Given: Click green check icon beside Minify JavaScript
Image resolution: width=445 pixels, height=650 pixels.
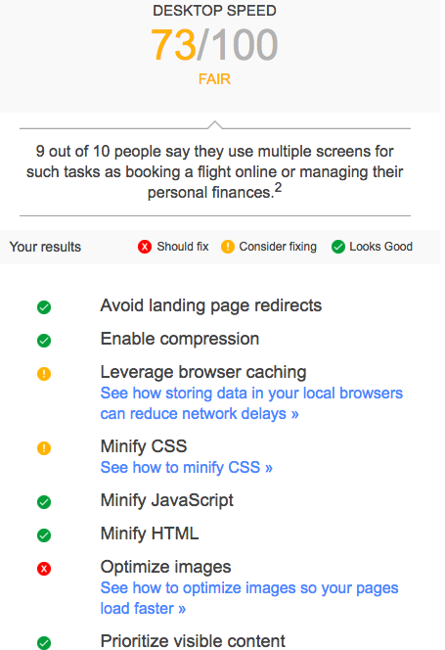Looking at the screenshot, I should (44, 502).
